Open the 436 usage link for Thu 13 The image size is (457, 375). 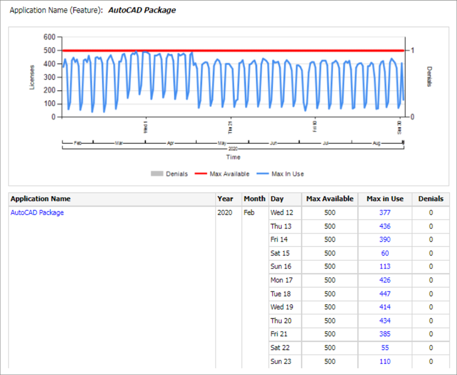(x=385, y=226)
